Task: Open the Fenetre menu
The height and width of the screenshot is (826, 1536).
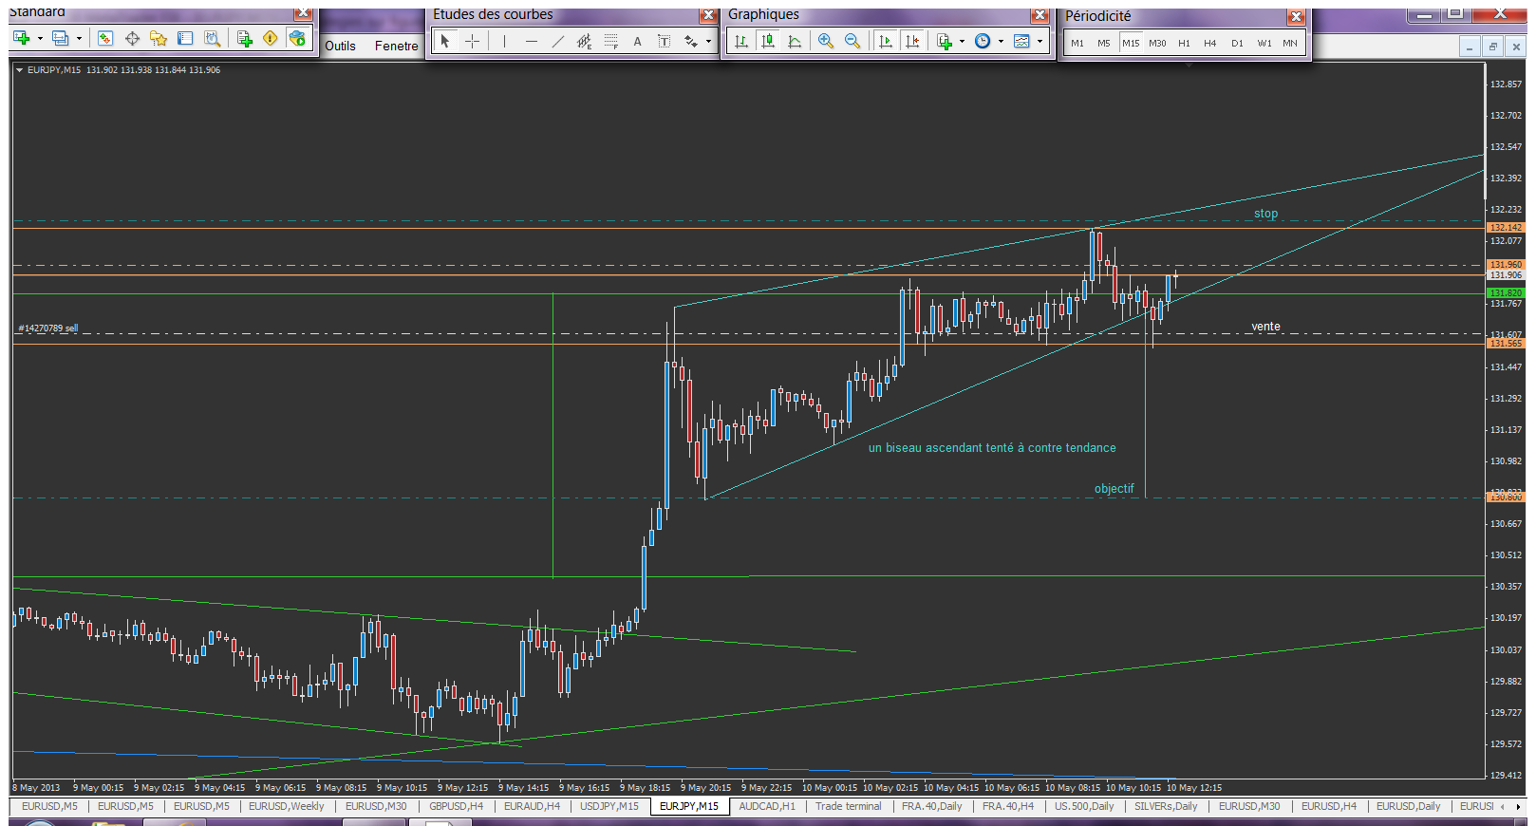Action: 396,46
